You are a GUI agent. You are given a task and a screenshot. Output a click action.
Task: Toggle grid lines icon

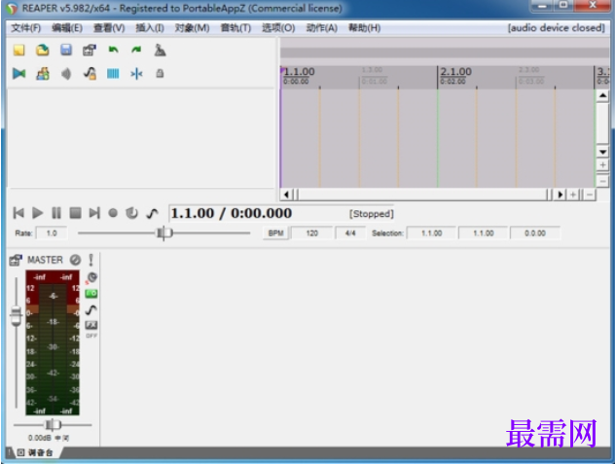(x=113, y=74)
